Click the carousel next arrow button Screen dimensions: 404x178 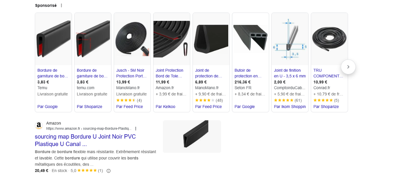point(348,67)
